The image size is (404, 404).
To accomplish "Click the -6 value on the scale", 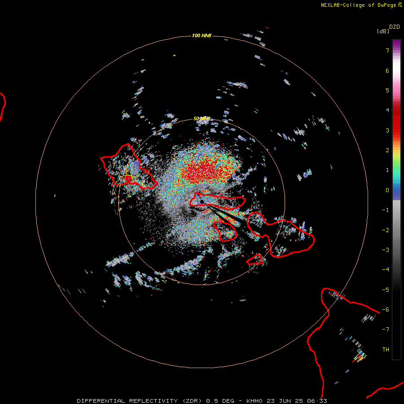I will [386, 310].
